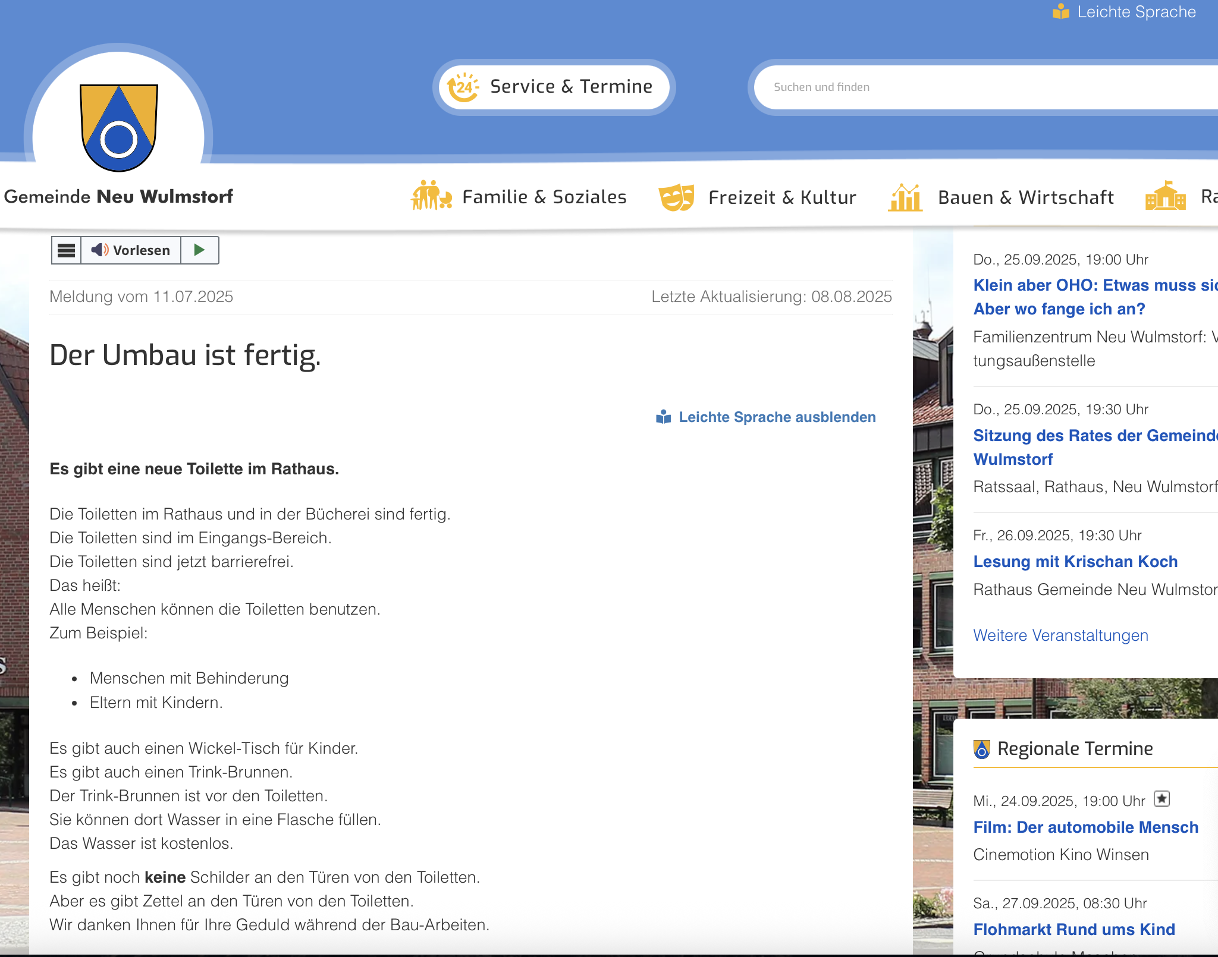This screenshot has height=957, width=1218.
Task: Open the Bauen & Wirtschaft section
Action: coord(1026,197)
